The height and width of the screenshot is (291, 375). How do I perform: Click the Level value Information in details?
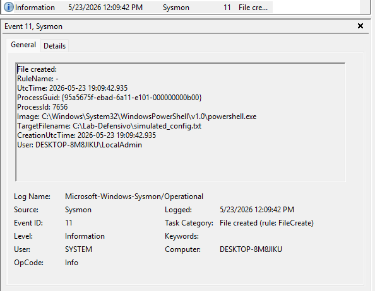click(x=85, y=236)
